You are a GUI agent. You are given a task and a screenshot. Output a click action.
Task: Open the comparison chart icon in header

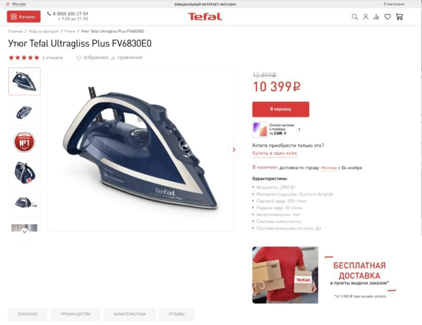376,17
